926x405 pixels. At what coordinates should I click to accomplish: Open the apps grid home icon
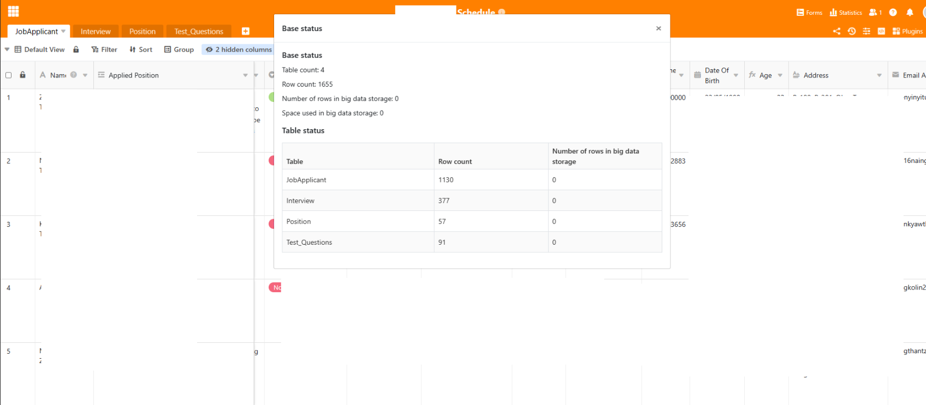(14, 11)
